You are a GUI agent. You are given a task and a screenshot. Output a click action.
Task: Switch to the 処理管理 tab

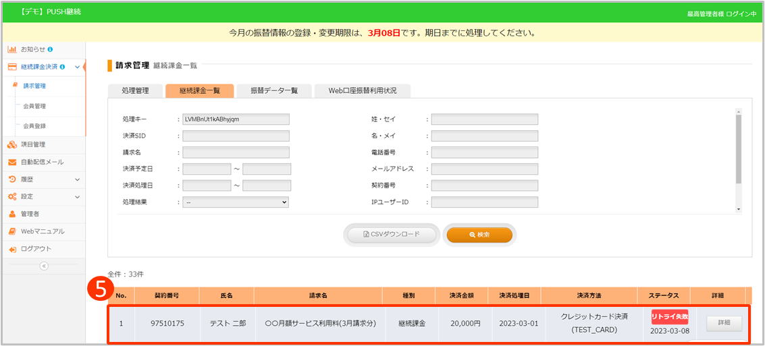tap(134, 90)
